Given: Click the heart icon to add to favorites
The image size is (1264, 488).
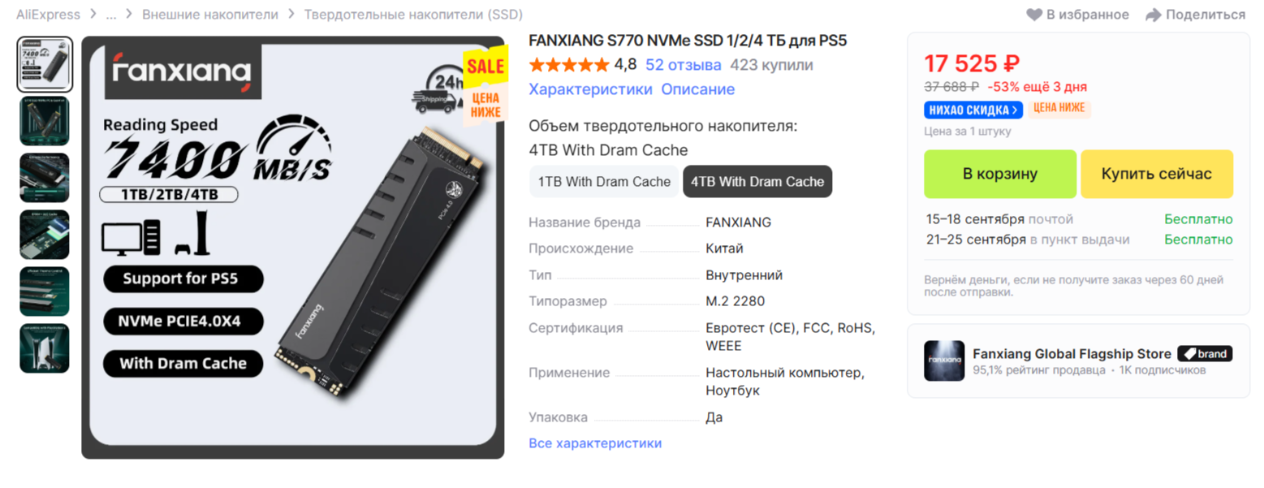Looking at the screenshot, I should pyautogui.click(x=1033, y=15).
